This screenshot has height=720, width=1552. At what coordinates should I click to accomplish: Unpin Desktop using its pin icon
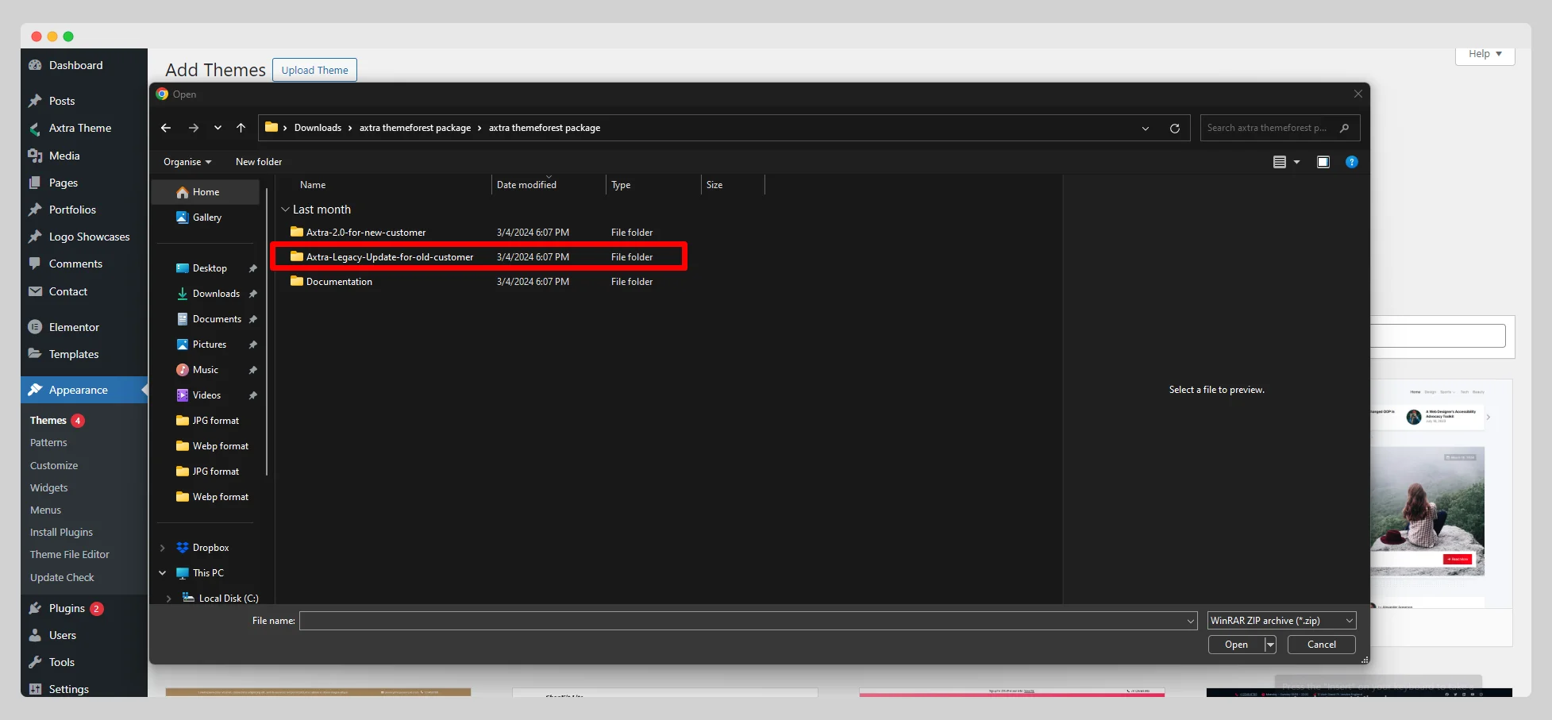click(x=253, y=268)
